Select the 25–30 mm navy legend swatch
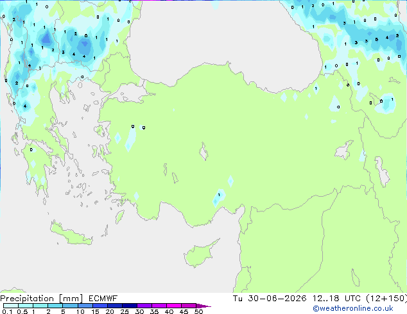 tap(129, 306)
